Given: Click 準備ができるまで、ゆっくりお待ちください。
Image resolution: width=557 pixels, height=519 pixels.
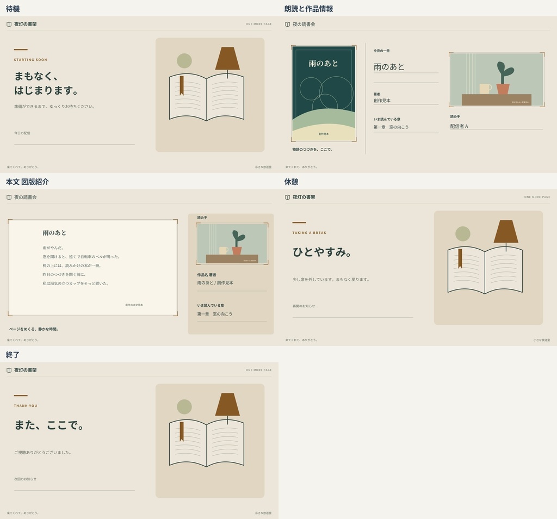Looking at the screenshot, I should point(54,107).
